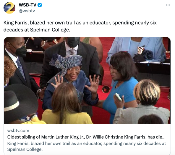This screenshot has height=155, width=175.
Task: Click the words "Spelman College" in tweet text
Action: [50, 30]
